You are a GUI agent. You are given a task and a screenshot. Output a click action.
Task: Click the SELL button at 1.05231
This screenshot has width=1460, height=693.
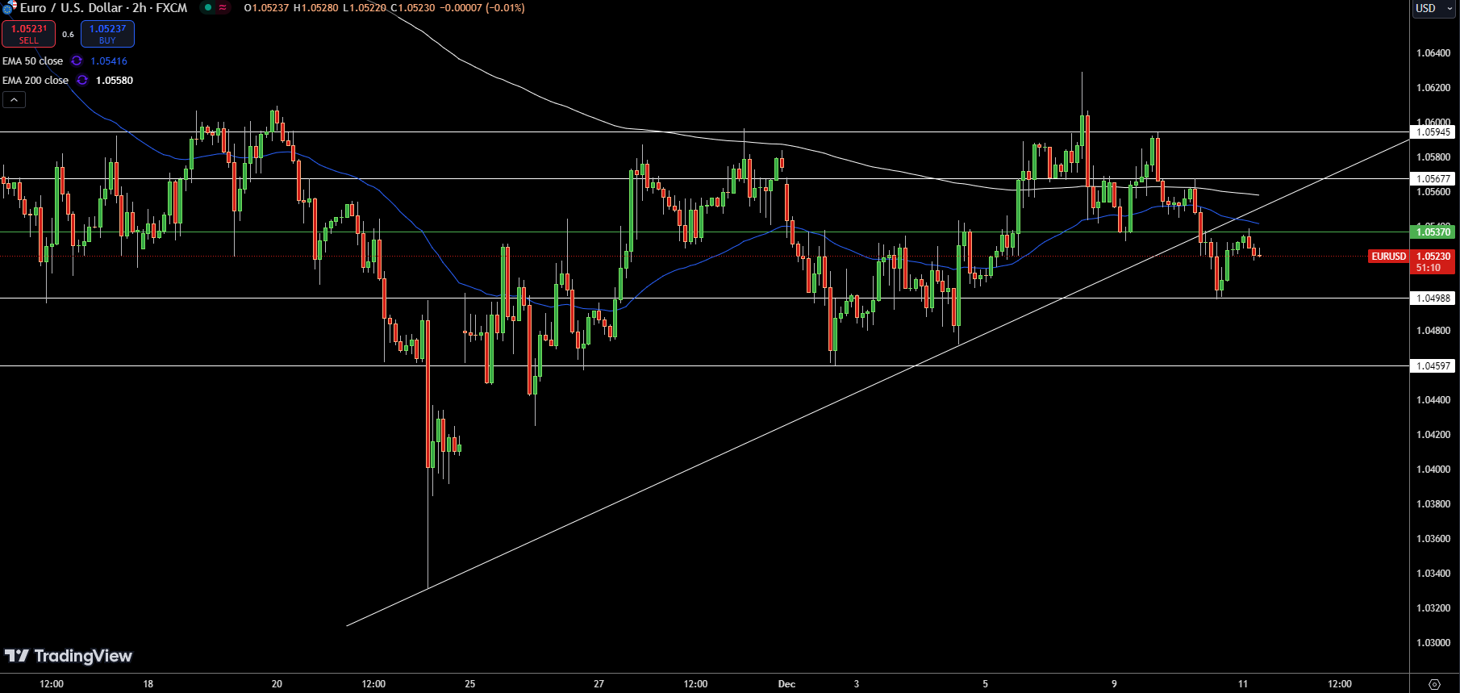pos(28,34)
